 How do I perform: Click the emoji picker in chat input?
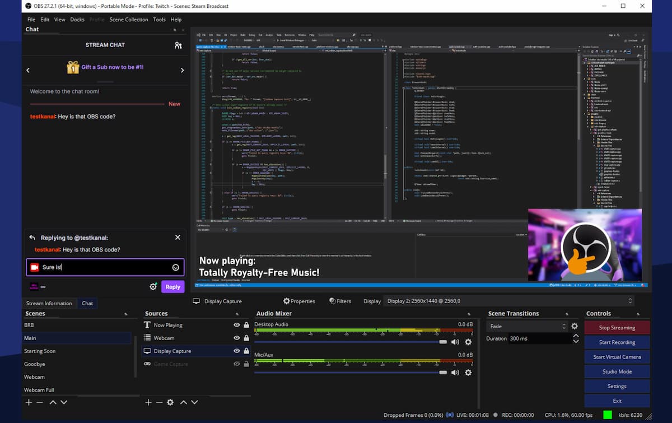[176, 268]
